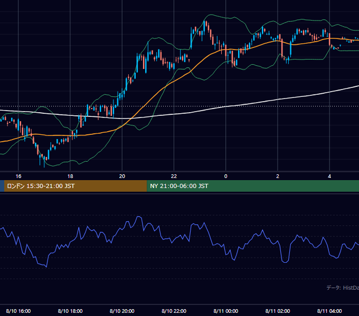Click the 8/11 04:00 date label
The height and width of the screenshot is (316, 359).
(x=329, y=311)
